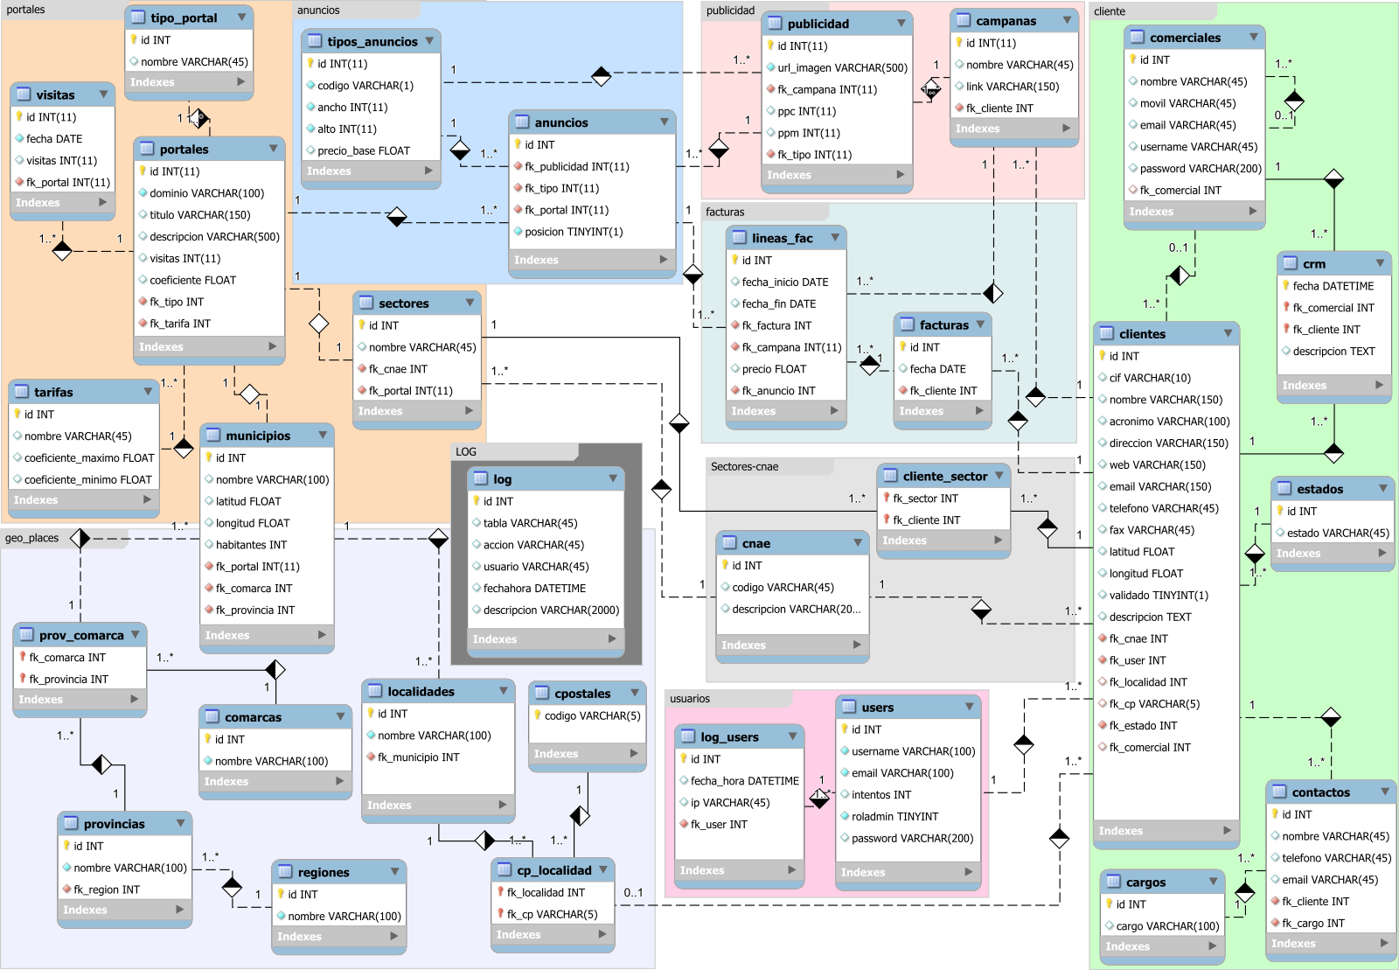Click the table icon of municipios

tap(212, 435)
